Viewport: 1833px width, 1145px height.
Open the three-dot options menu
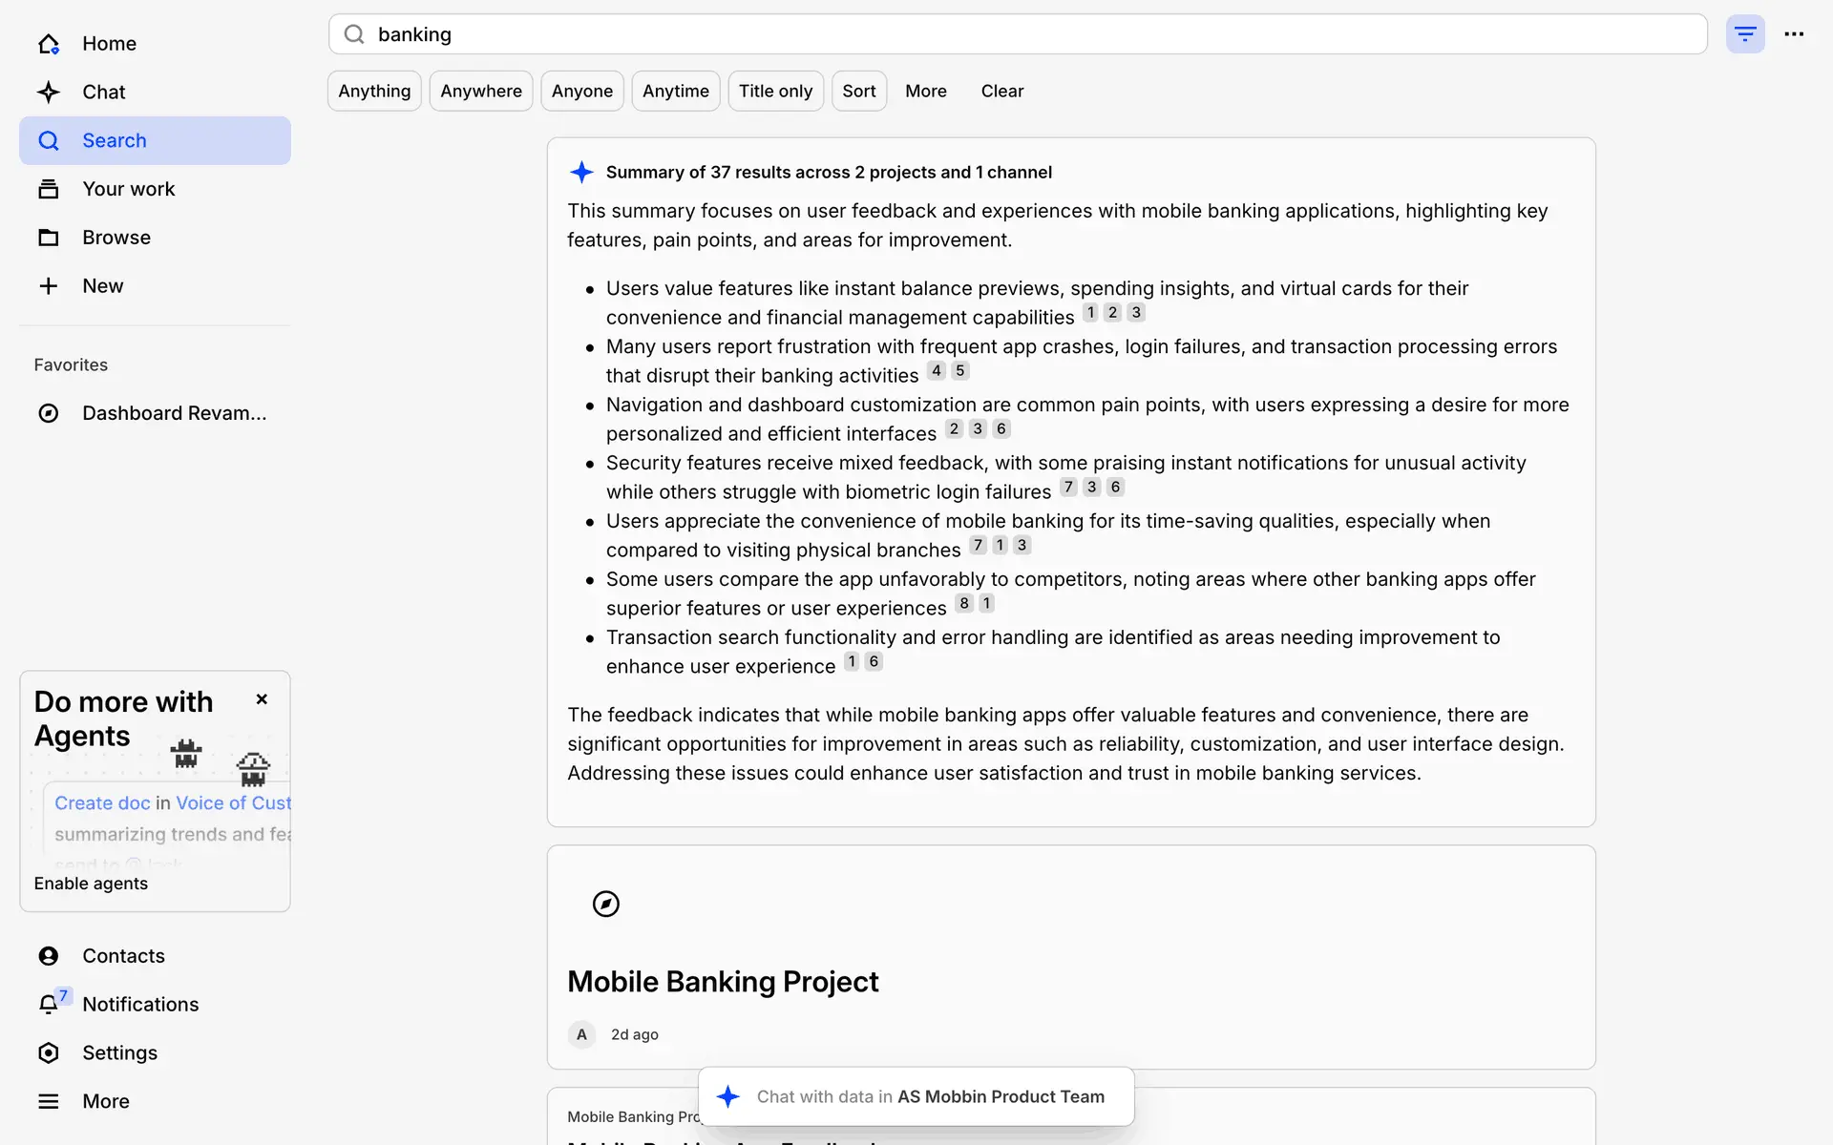(x=1794, y=34)
